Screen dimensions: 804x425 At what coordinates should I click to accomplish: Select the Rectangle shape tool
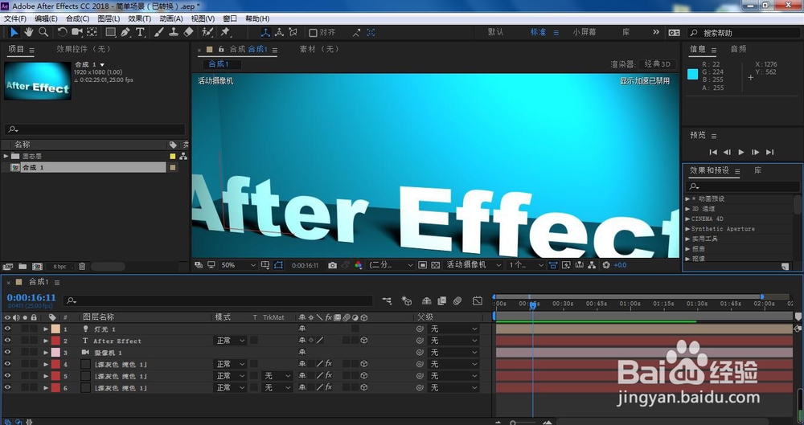point(110,32)
